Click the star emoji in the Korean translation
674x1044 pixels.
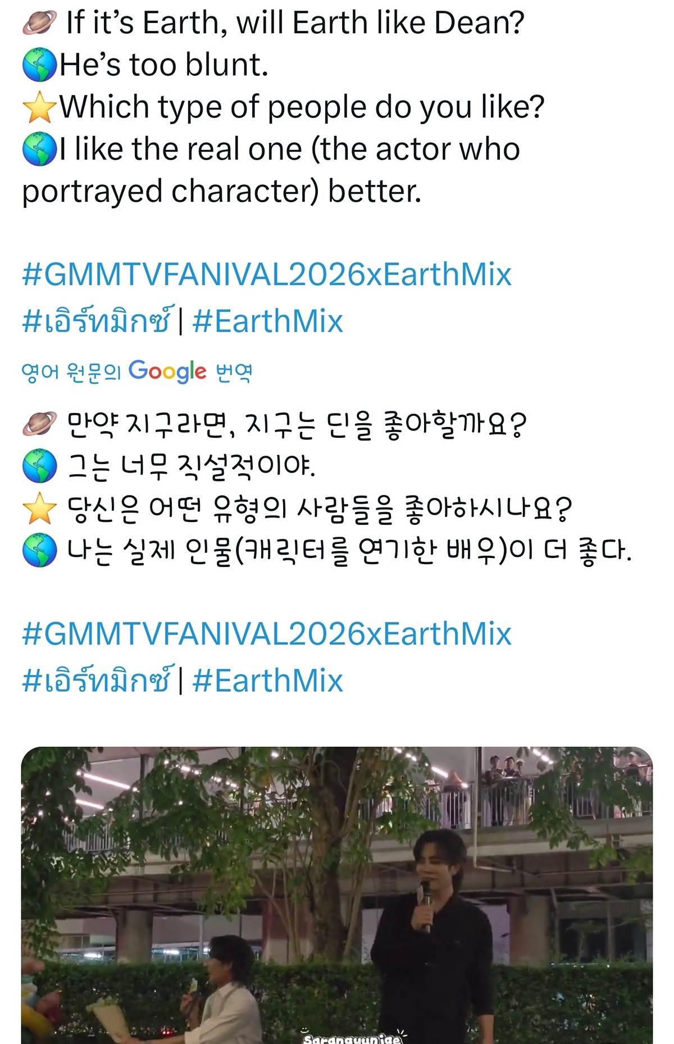39,508
